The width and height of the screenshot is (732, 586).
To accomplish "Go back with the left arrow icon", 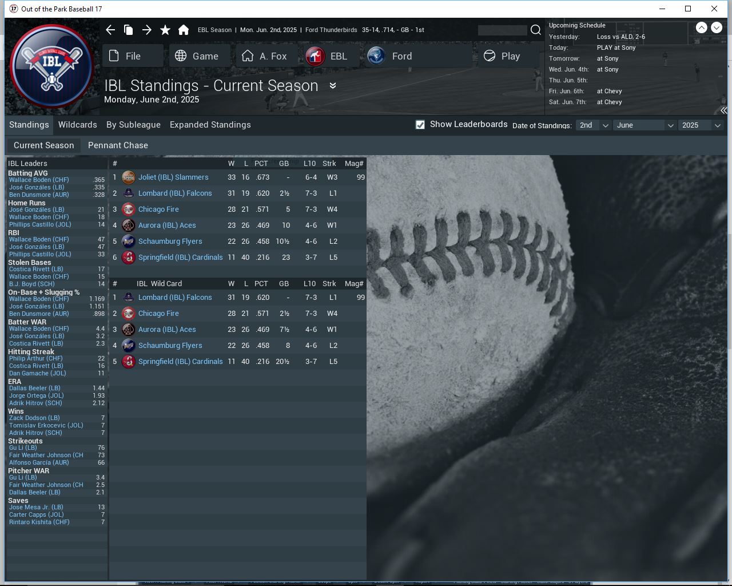I will point(110,30).
